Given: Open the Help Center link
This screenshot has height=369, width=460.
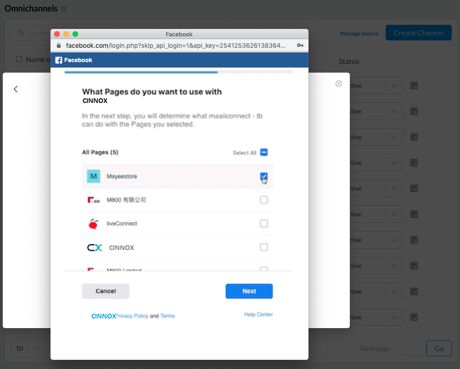Looking at the screenshot, I should pos(258,315).
